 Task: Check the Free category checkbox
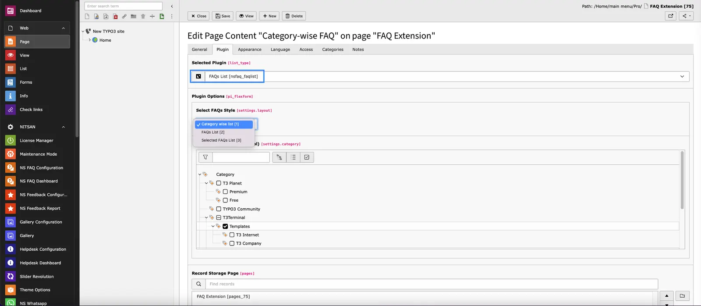[x=225, y=200]
